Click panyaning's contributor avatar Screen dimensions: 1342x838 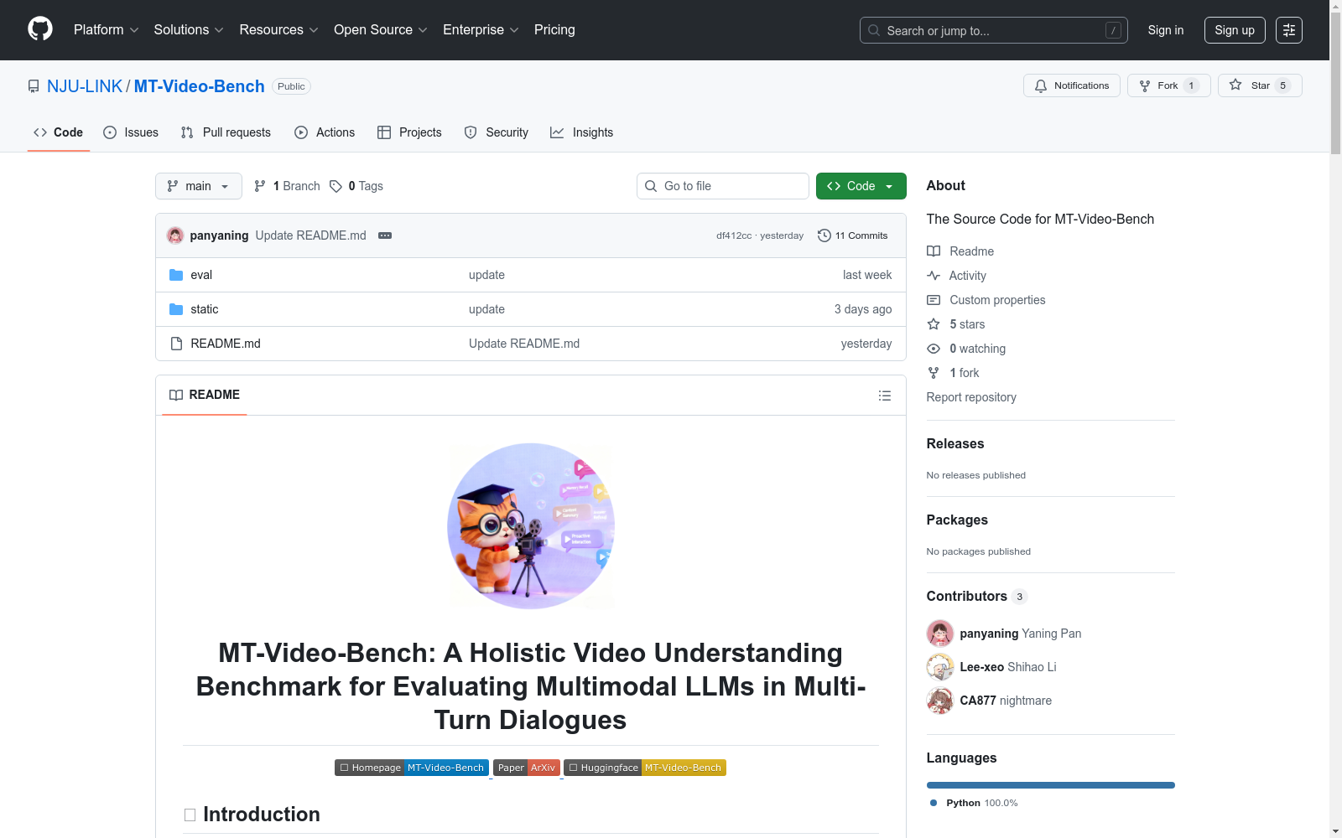pyautogui.click(x=940, y=634)
